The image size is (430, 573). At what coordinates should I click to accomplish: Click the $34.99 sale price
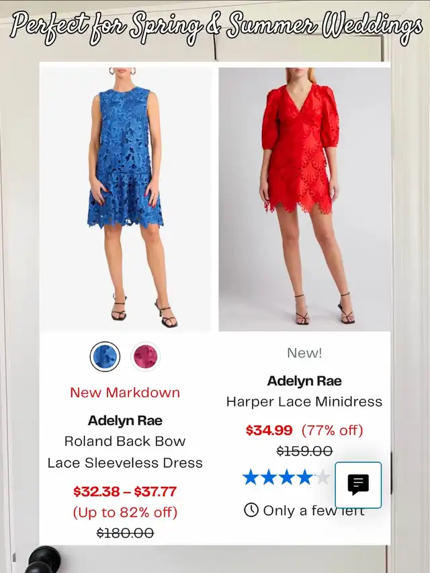(x=269, y=431)
